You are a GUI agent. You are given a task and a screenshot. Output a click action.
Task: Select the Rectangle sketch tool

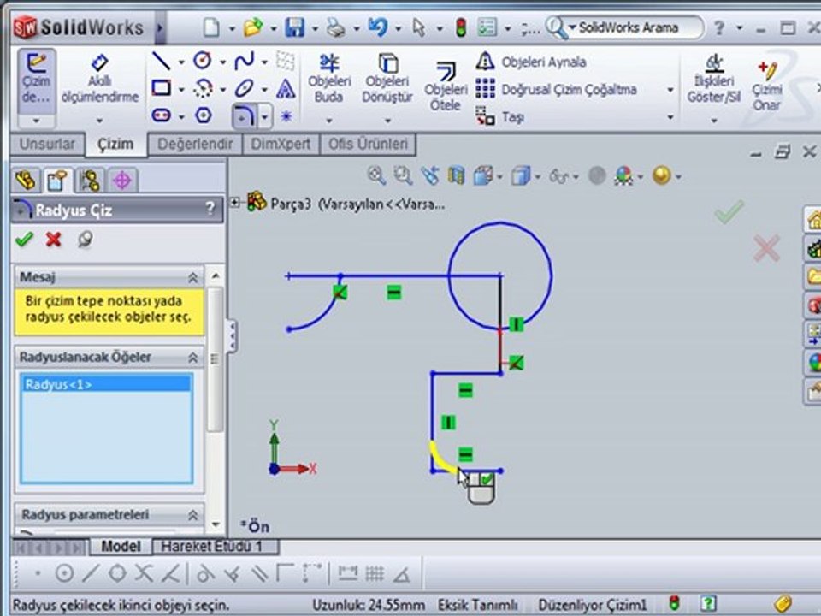pos(162,88)
